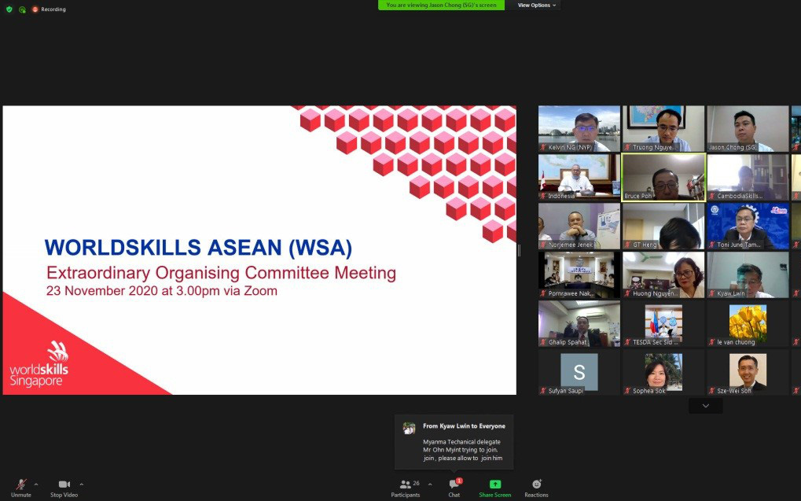Viewport: 801px width, 501px height.
Task: Click muted mic icon on Sophea Sok tile
Action: coord(627,391)
